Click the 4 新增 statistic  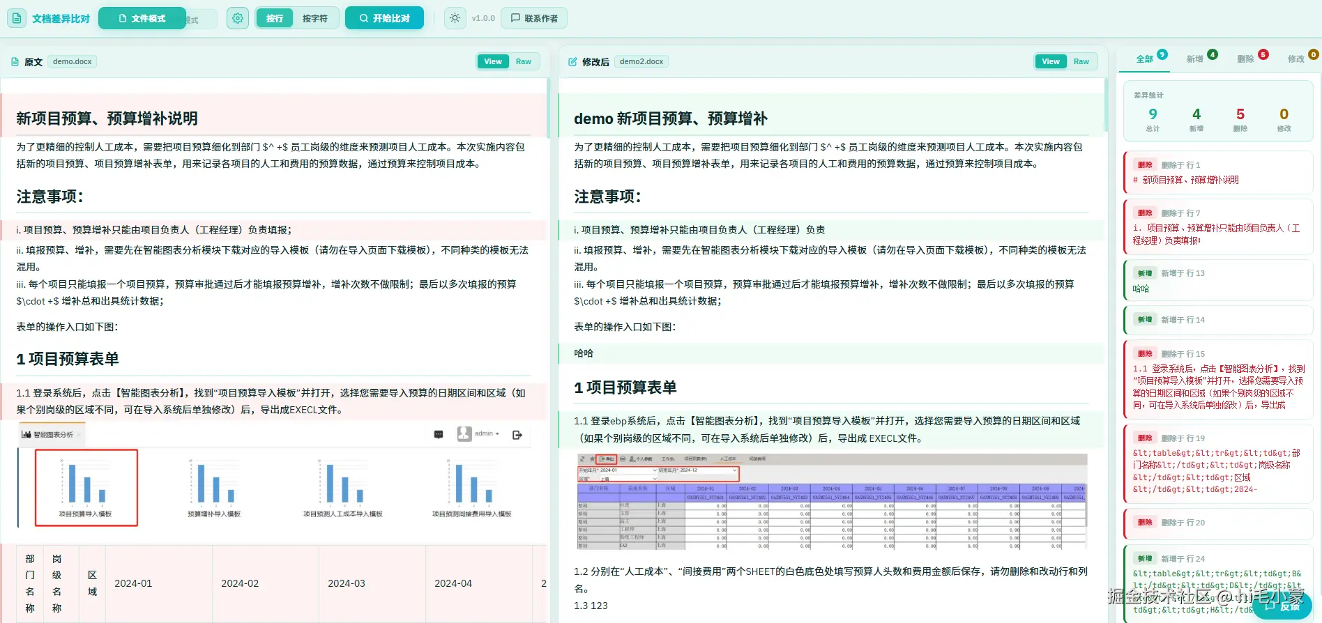click(1196, 119)
